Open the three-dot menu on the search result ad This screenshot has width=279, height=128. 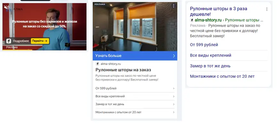(x=267, y=9)
